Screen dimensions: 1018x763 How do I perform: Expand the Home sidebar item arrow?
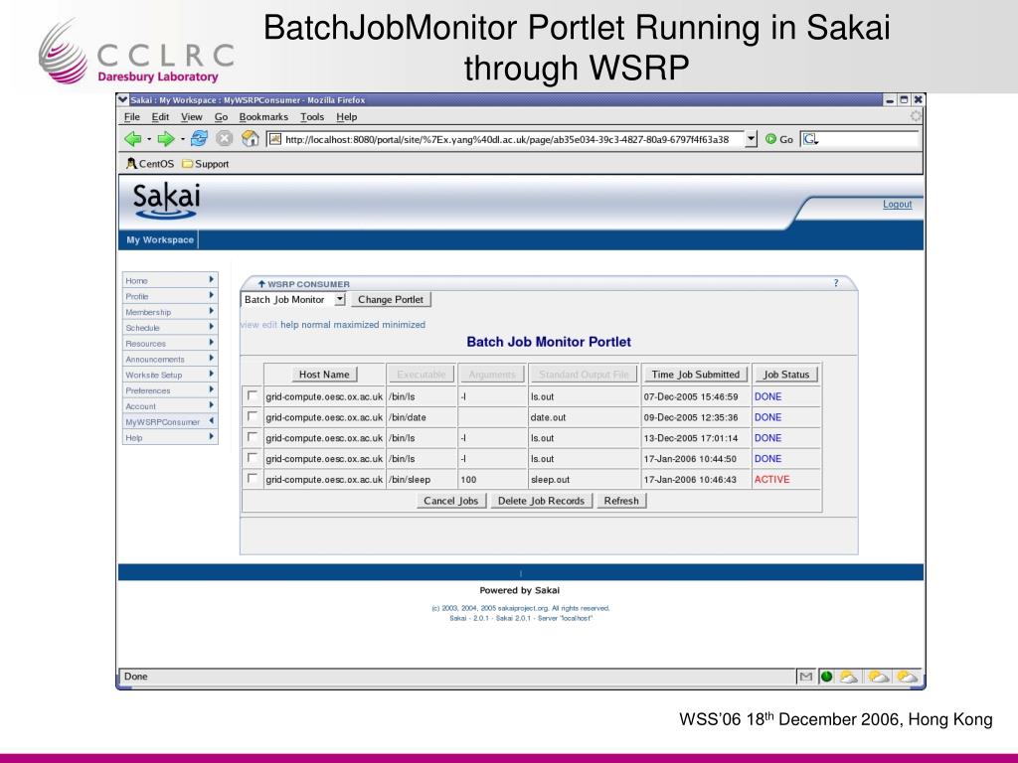coord(212,279)
